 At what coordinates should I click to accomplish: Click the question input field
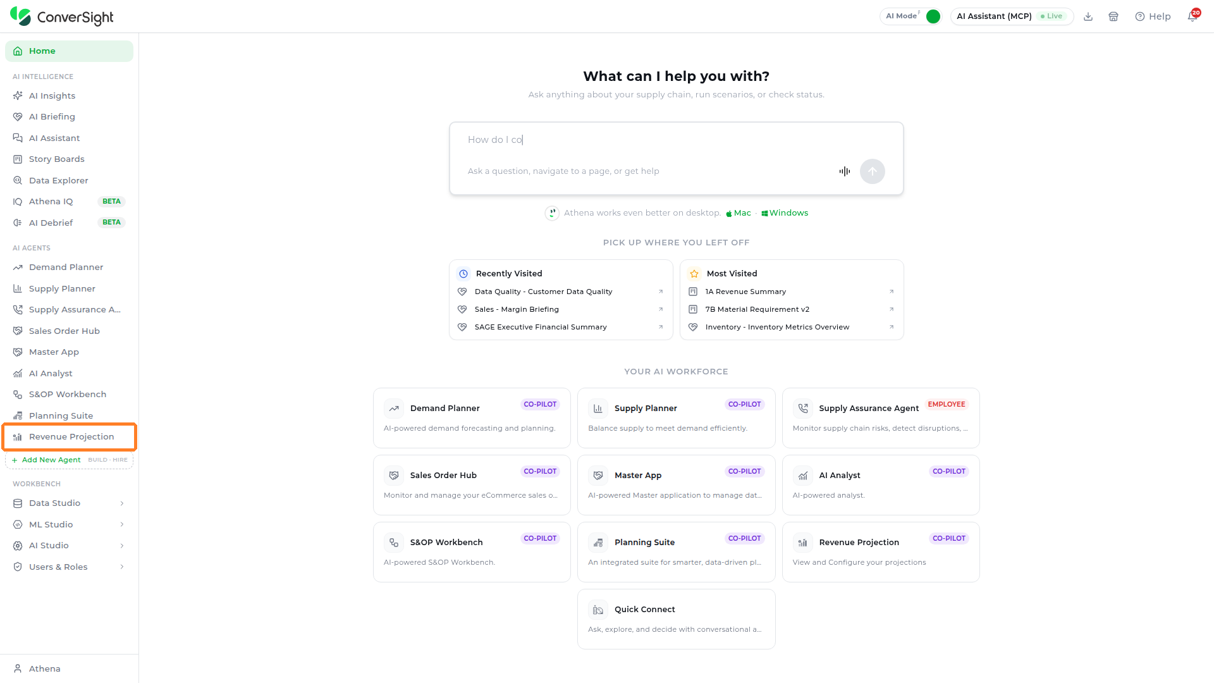(x=677, y=140)
